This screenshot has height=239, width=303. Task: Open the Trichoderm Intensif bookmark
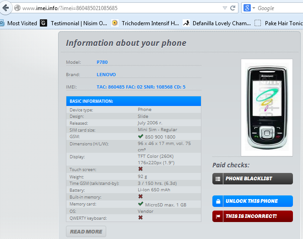145,23
